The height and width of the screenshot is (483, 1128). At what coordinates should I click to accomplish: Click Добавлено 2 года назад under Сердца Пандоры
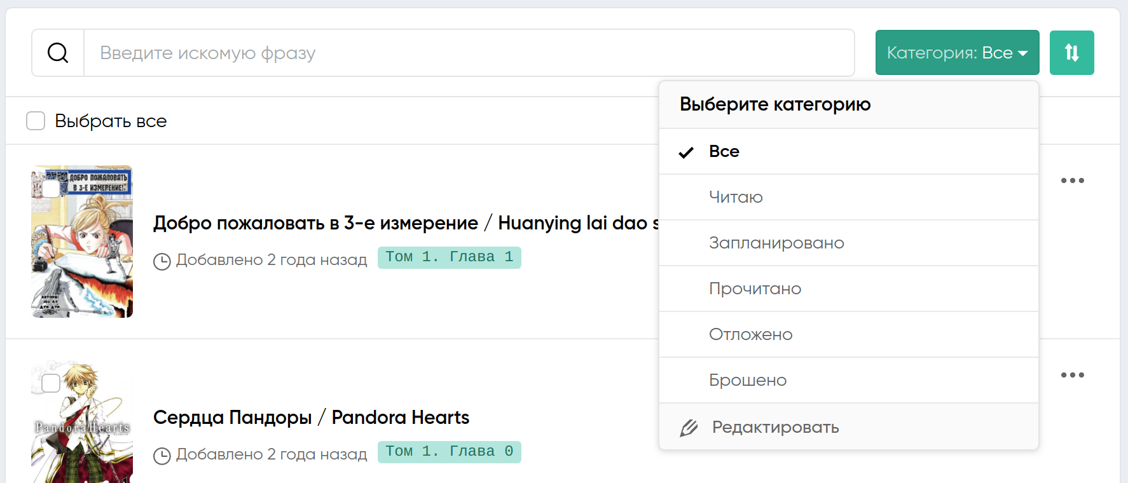(272, 454)
